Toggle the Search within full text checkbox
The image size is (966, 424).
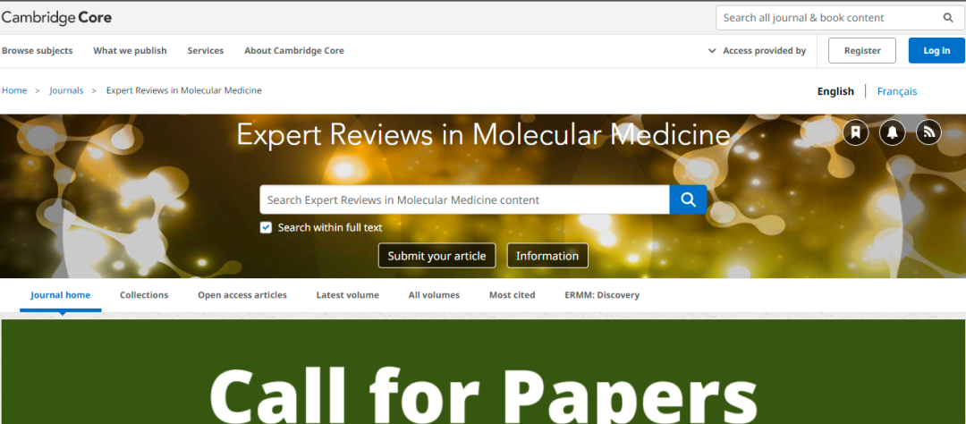coord(266,227)
